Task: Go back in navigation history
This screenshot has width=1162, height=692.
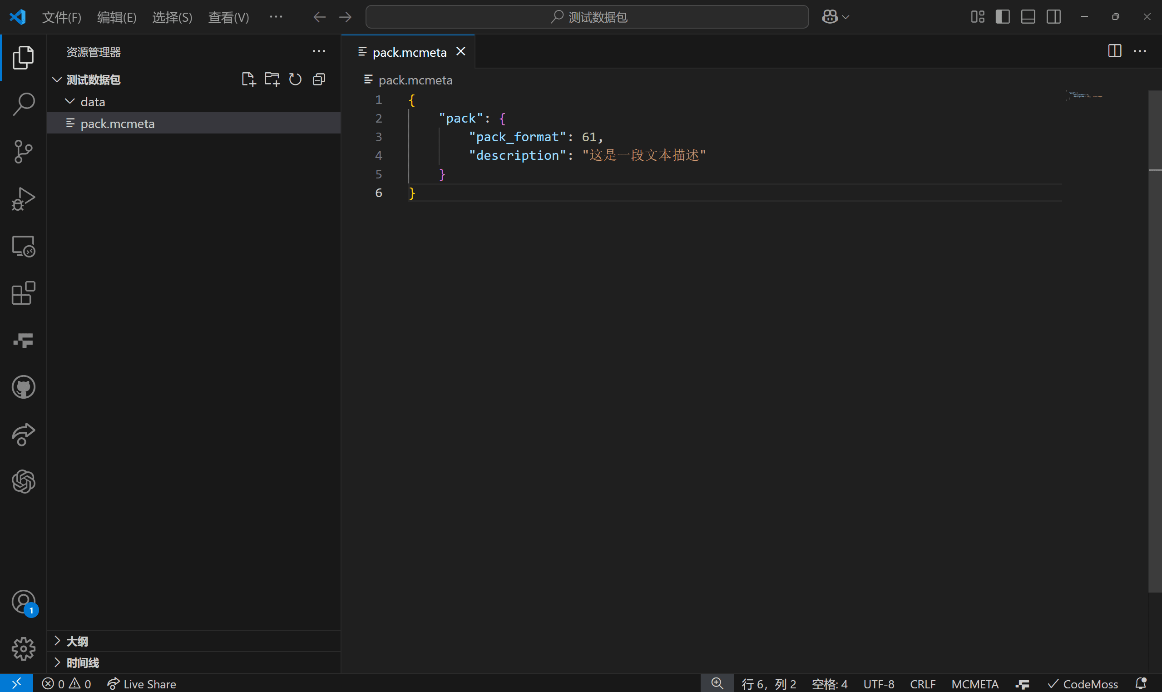Action: pyautogui.click(x=319, y=17)
